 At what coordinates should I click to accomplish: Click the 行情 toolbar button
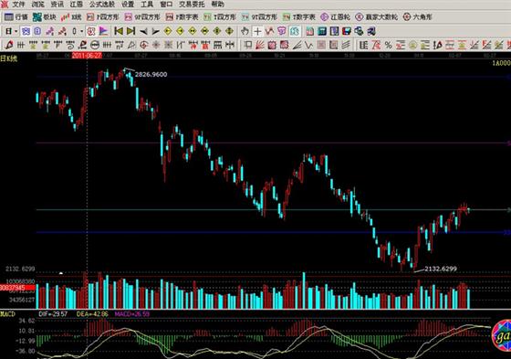[16, 17]
